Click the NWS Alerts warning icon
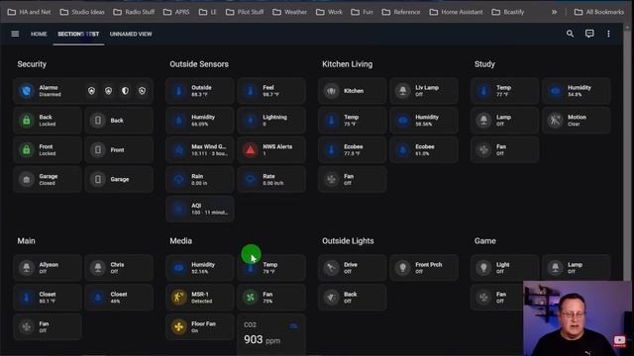Viewport: 634px width, 356px height. click(251, 149)
